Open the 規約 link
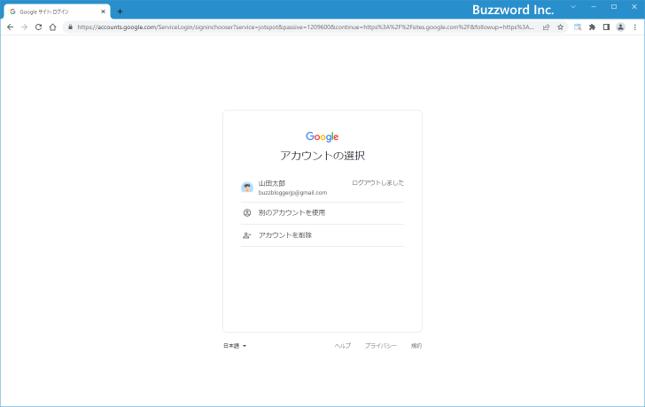 (416, 346)
